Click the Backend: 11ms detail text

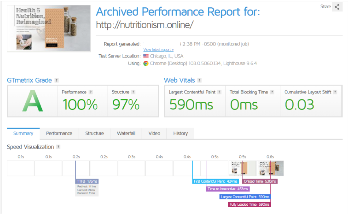click(x=86, y=193)
